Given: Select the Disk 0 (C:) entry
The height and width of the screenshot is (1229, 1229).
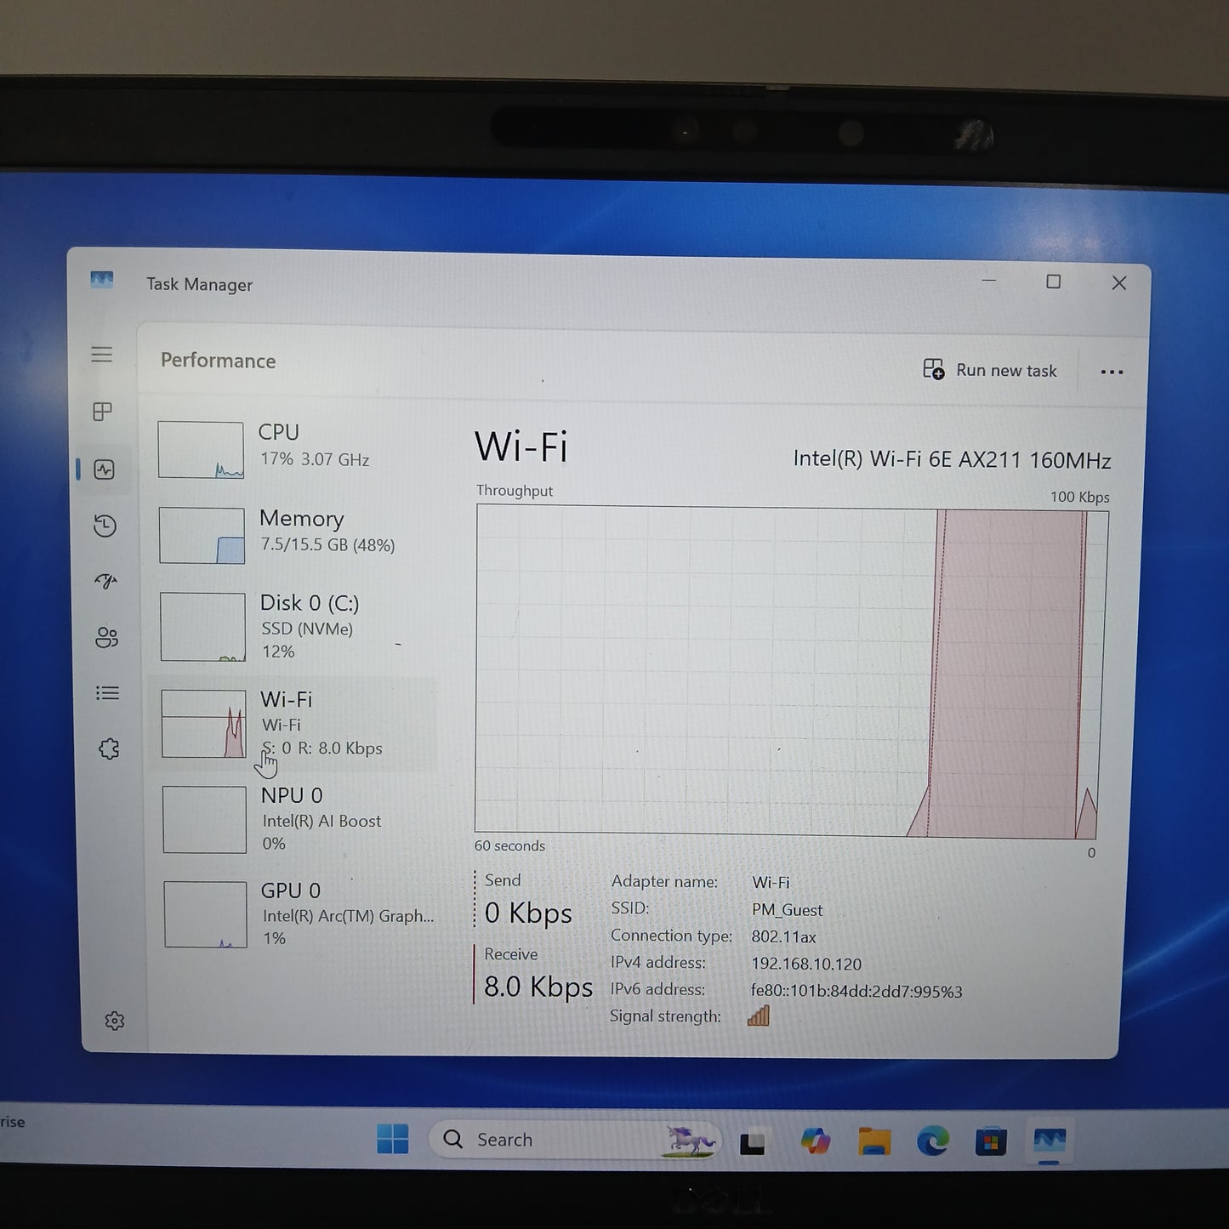Looking at the screenshot, I should click(295, 627).
